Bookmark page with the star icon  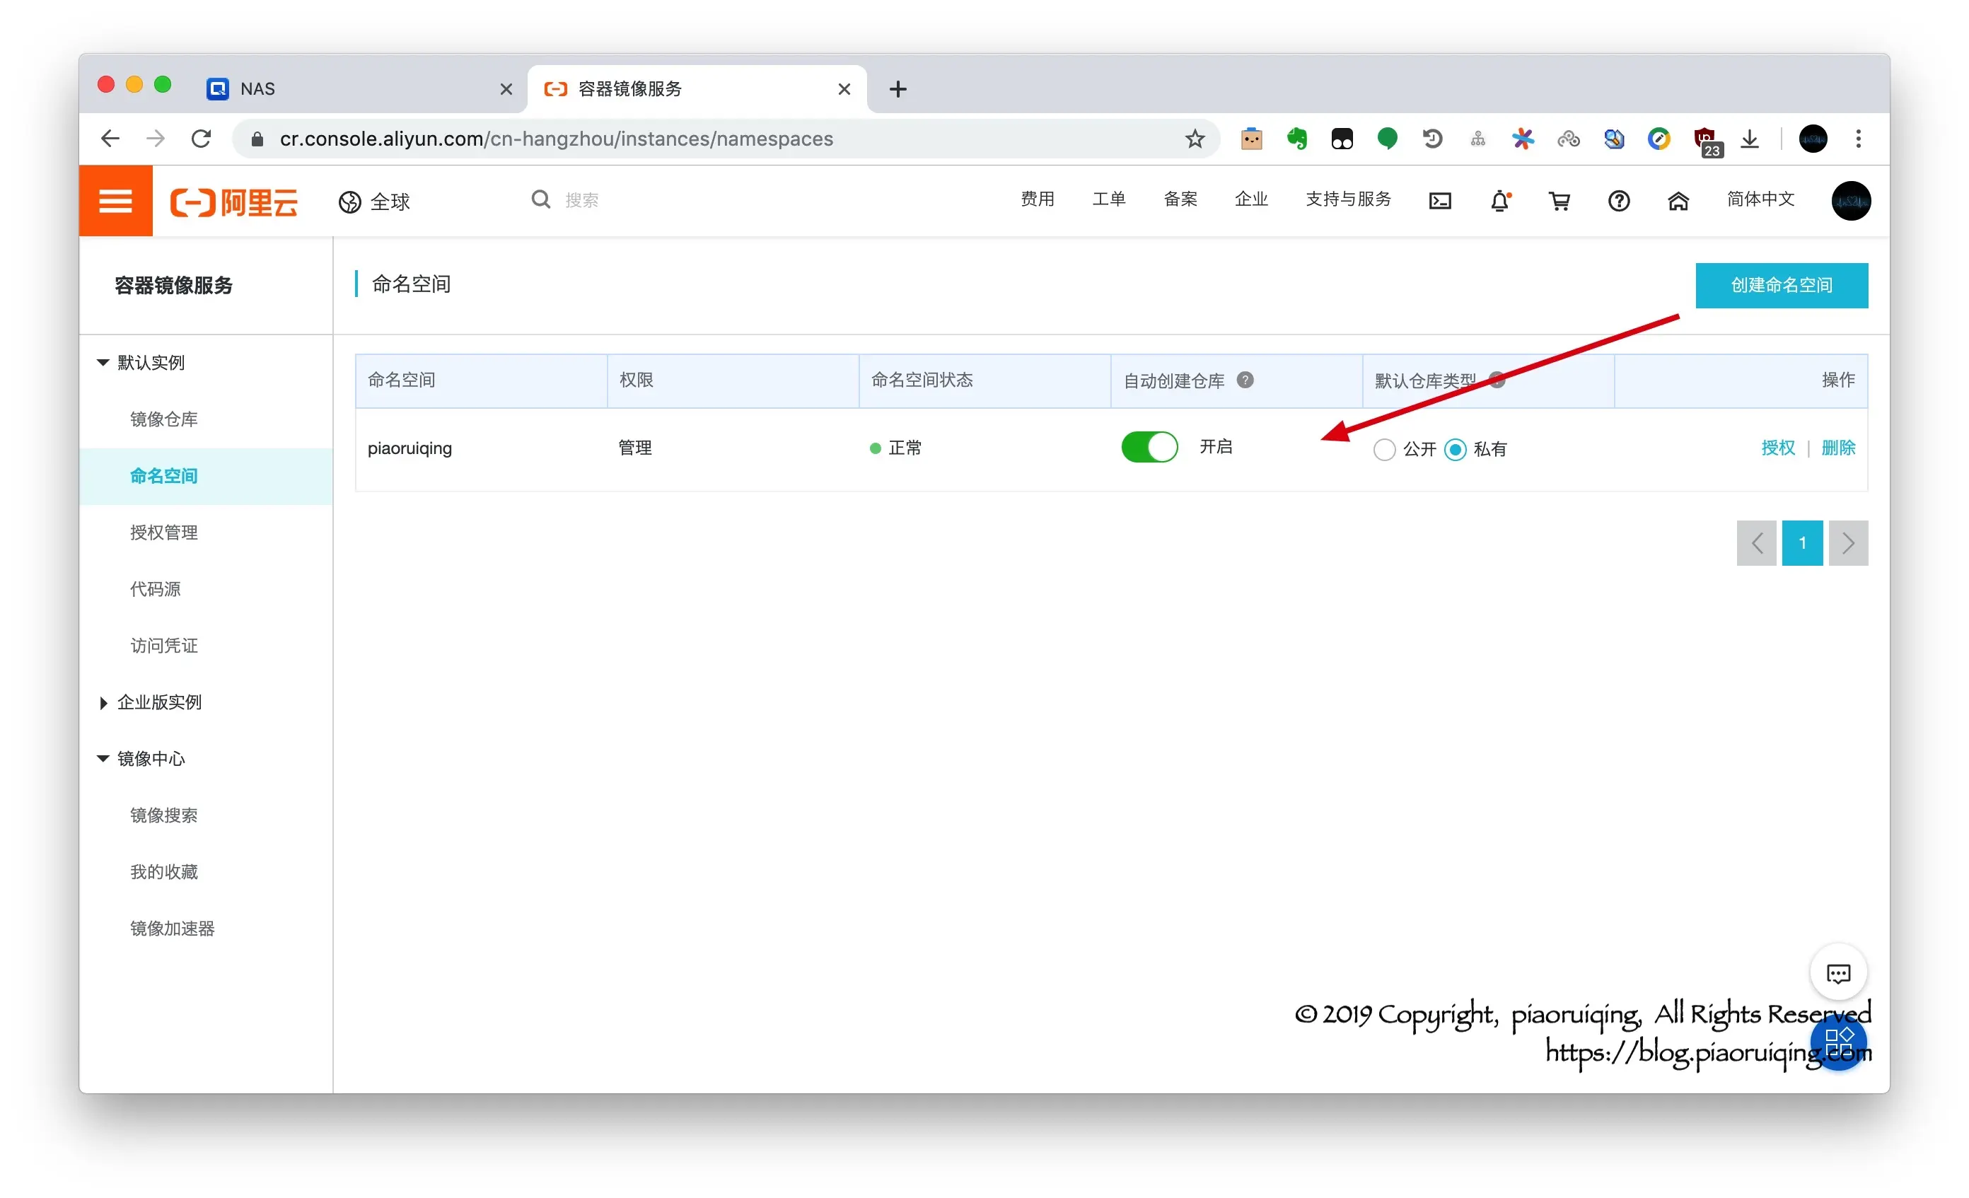[1194, 139]
